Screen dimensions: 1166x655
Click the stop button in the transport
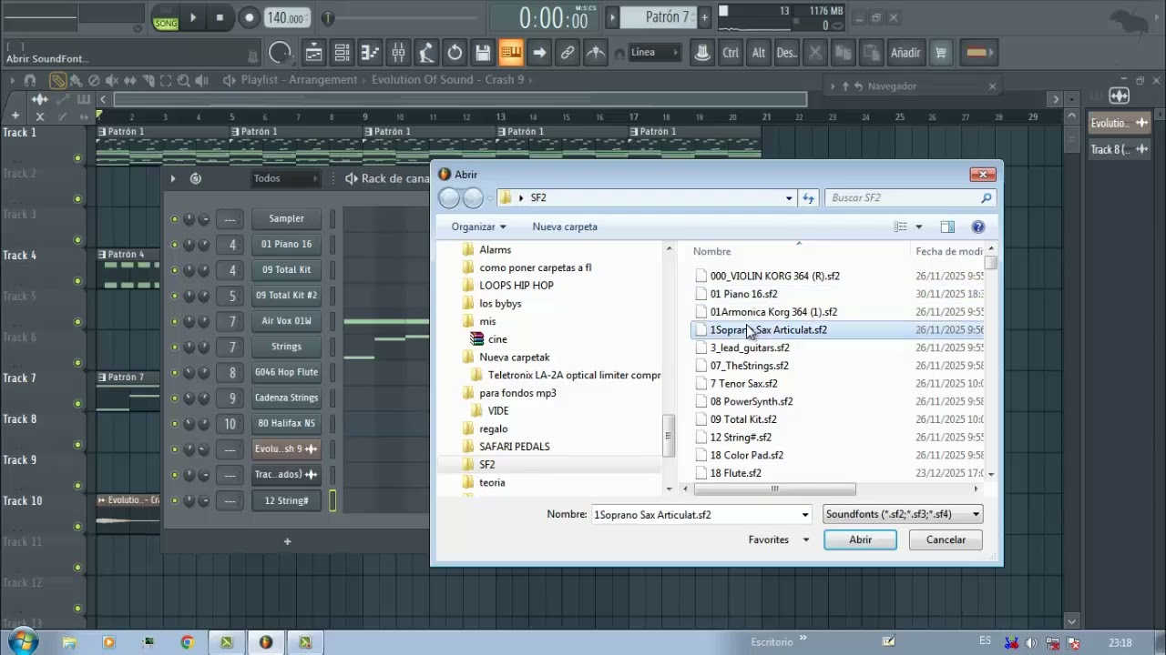pos(220,17)
